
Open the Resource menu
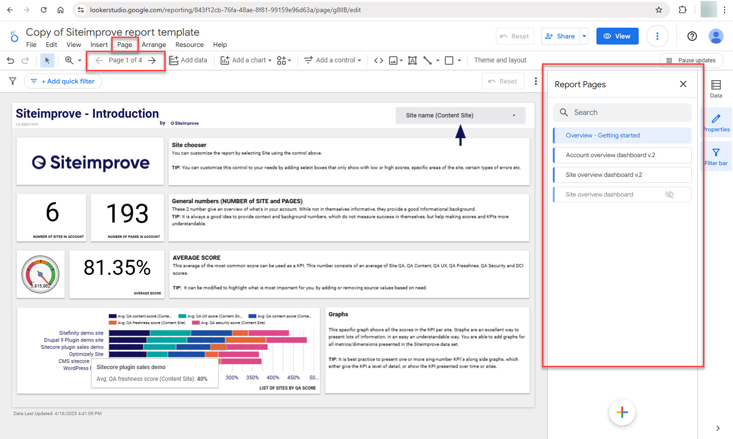(x=189, y=45)
